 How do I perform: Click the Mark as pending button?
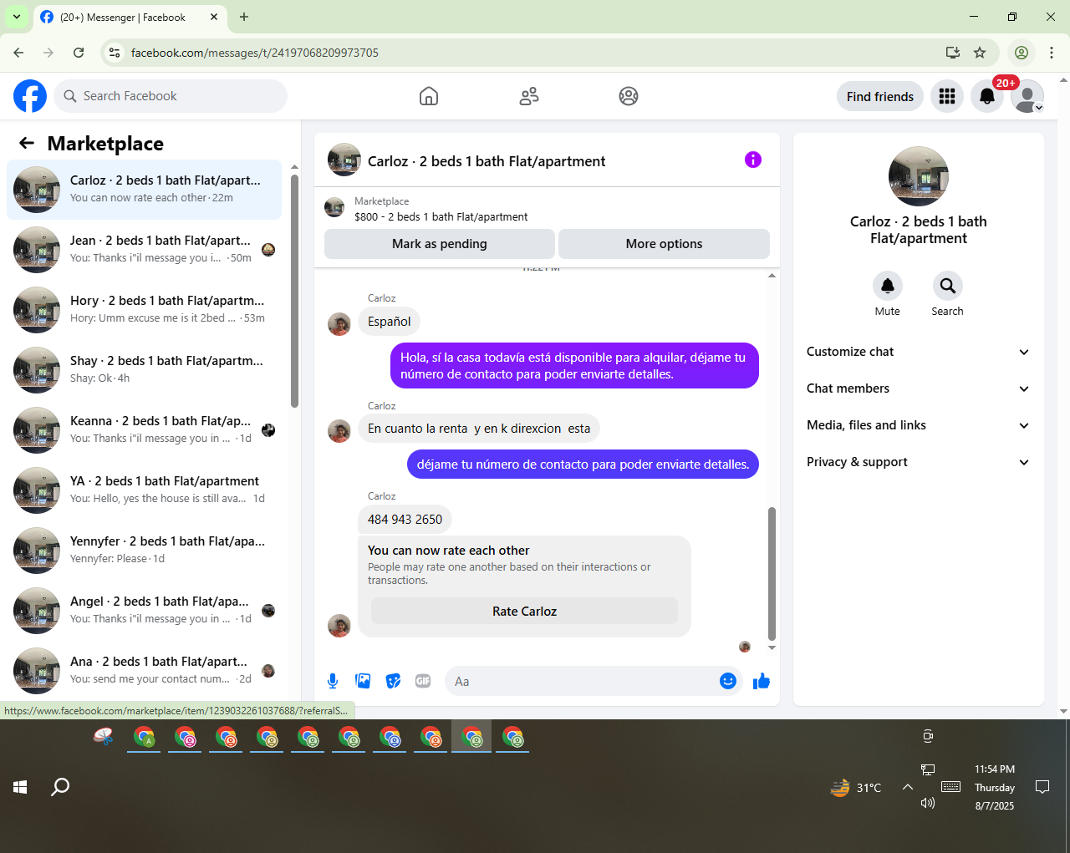440,244
